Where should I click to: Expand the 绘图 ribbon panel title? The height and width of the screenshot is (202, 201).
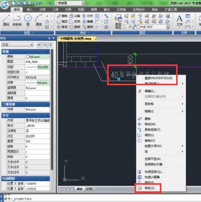pyautogui.click(x=27, y=33)
